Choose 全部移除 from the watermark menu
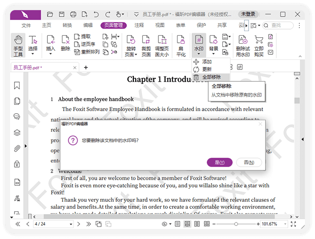 (211, 77)
